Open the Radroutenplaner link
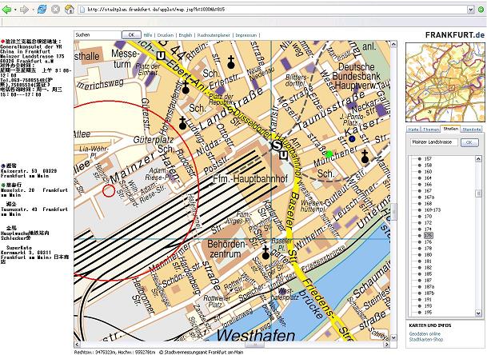This screenshot has width=487, height=355. [214, 35]
